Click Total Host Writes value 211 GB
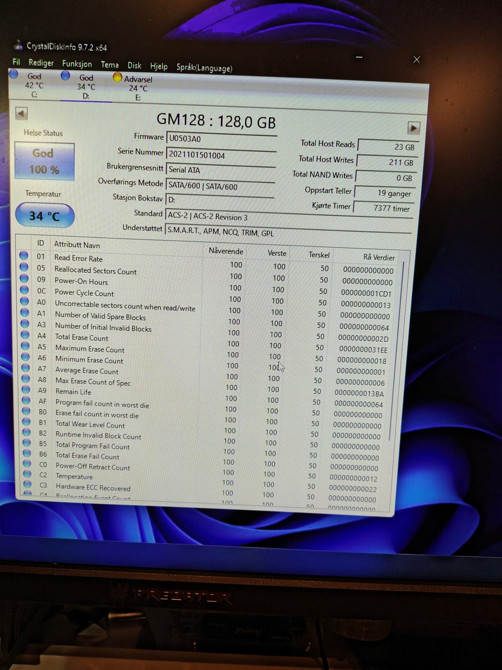 pyautogui.click(x=386, y=162)
